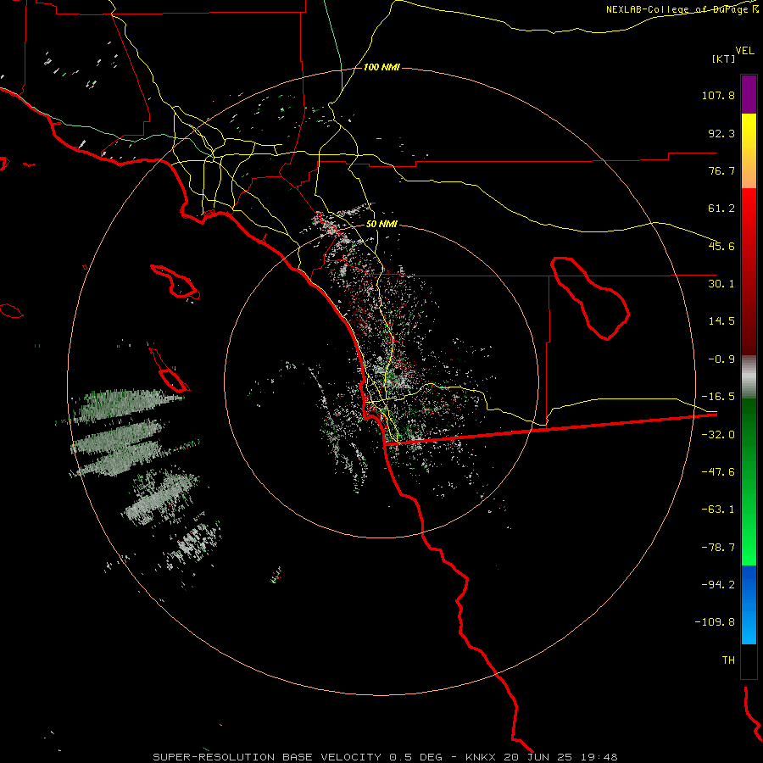Click the TH threshold label
The image size is (763, 763).
pos(728,660)
